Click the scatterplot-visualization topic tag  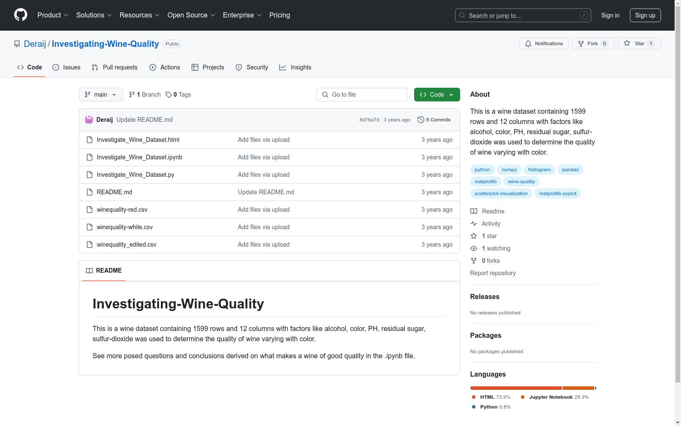pos(501,193)
